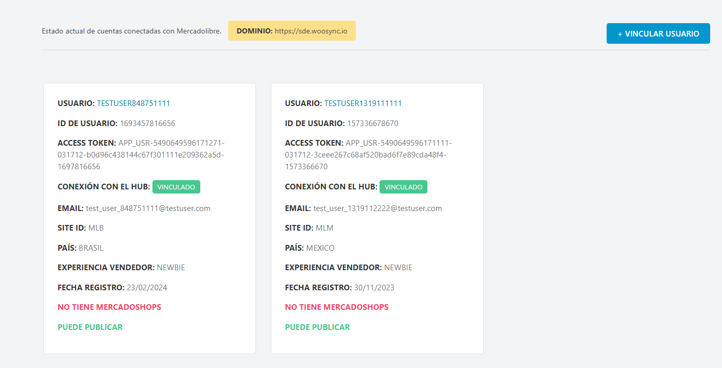Open the TESTUSER848751111 user link
722x368 pixels.
pyautogui.click(x=133, y=103)
